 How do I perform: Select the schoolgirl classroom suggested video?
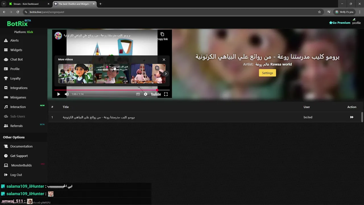(x=75, y=74)
